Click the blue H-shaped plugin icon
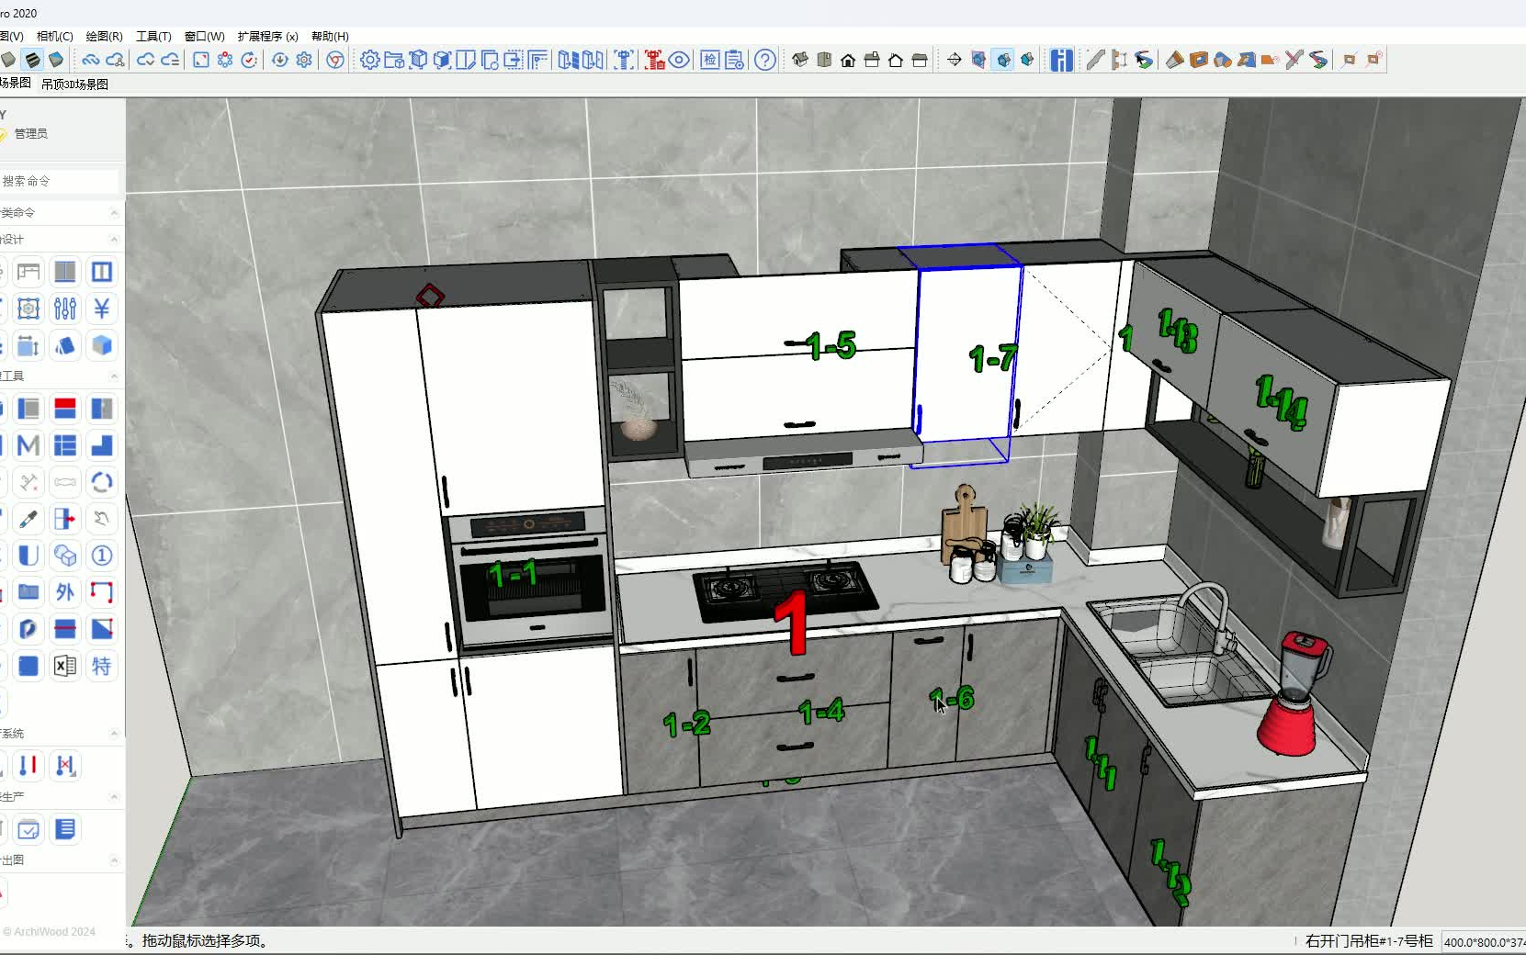Image resolution: width=1526 pixels, height=955 pixels. click(x=1062, y=60)
